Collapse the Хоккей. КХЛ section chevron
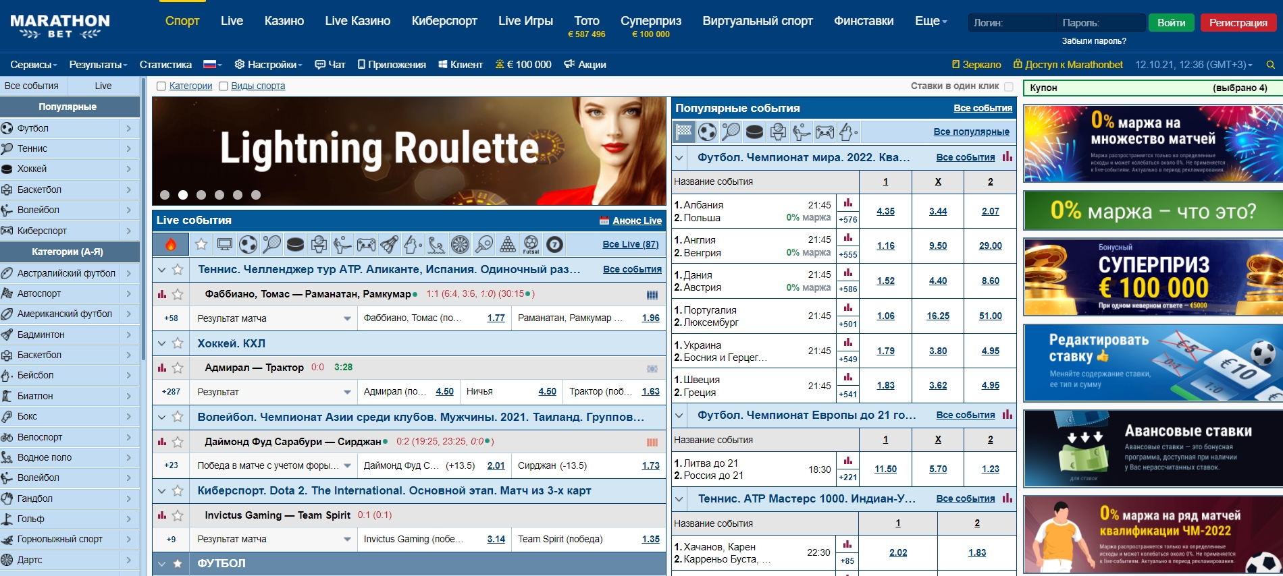Viewport: 1283px width, 576px height. [x=162, y=343]
